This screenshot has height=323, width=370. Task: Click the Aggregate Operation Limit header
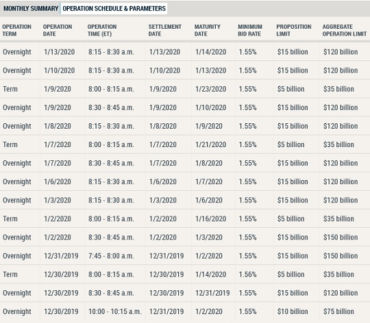pos(345,30)
